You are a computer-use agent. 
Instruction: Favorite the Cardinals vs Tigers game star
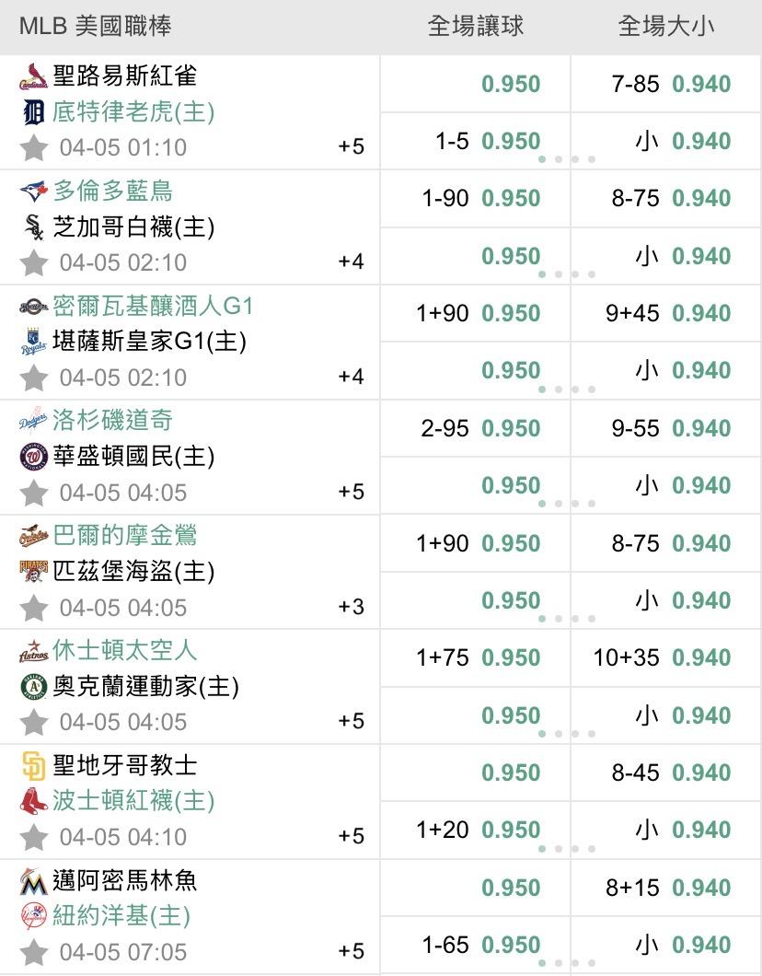[x=34, y=147]
